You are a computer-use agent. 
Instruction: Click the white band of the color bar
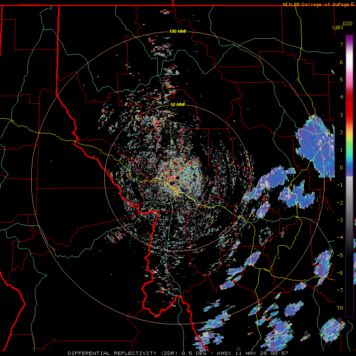coord(349,59)
